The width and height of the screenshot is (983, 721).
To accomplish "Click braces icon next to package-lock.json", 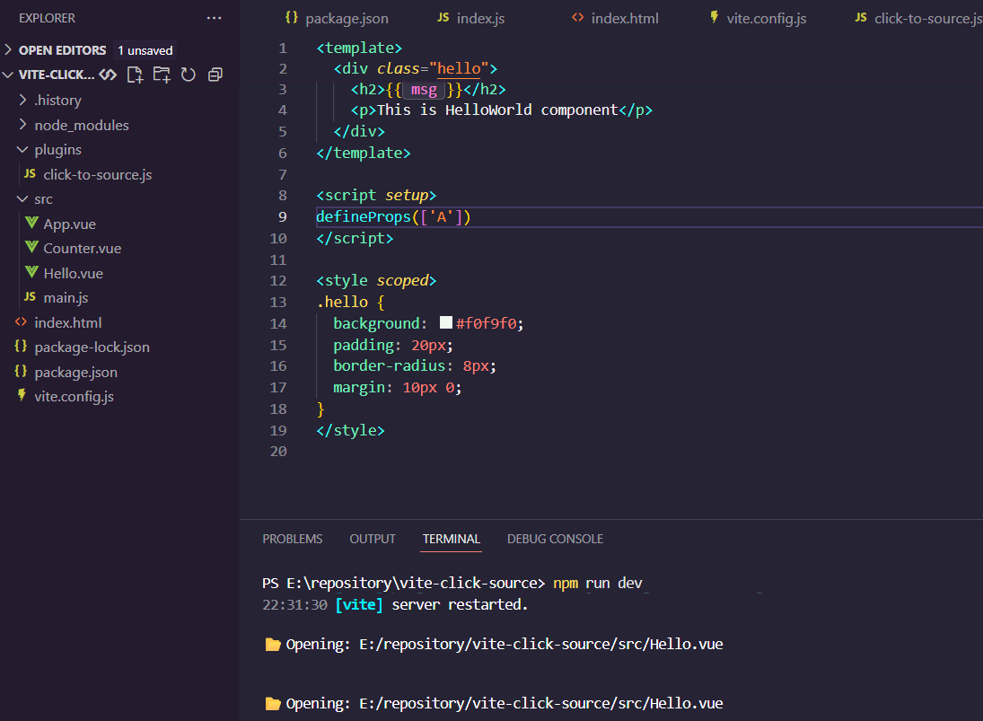I will 21,346.
